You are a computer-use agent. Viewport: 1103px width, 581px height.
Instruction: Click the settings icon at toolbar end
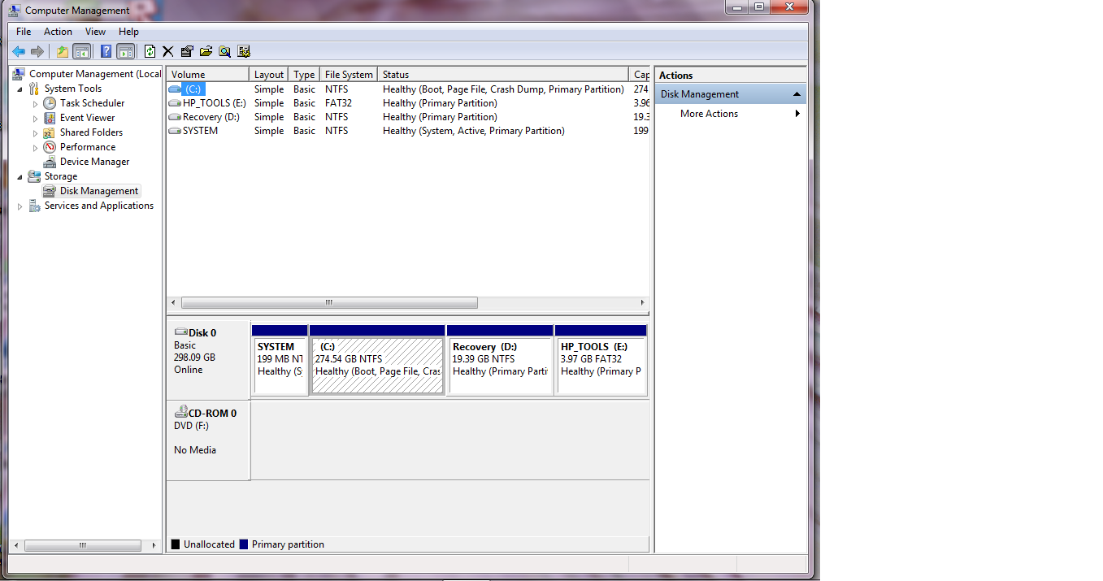pyautogui.click(x=244, y=51)
